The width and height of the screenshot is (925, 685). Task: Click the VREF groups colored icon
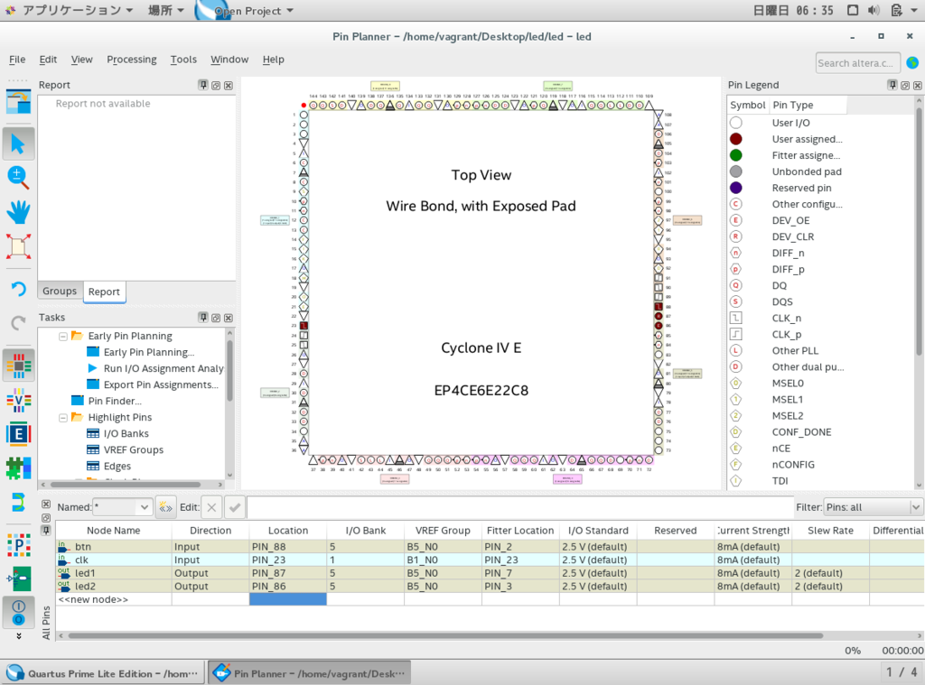(18, 401)
